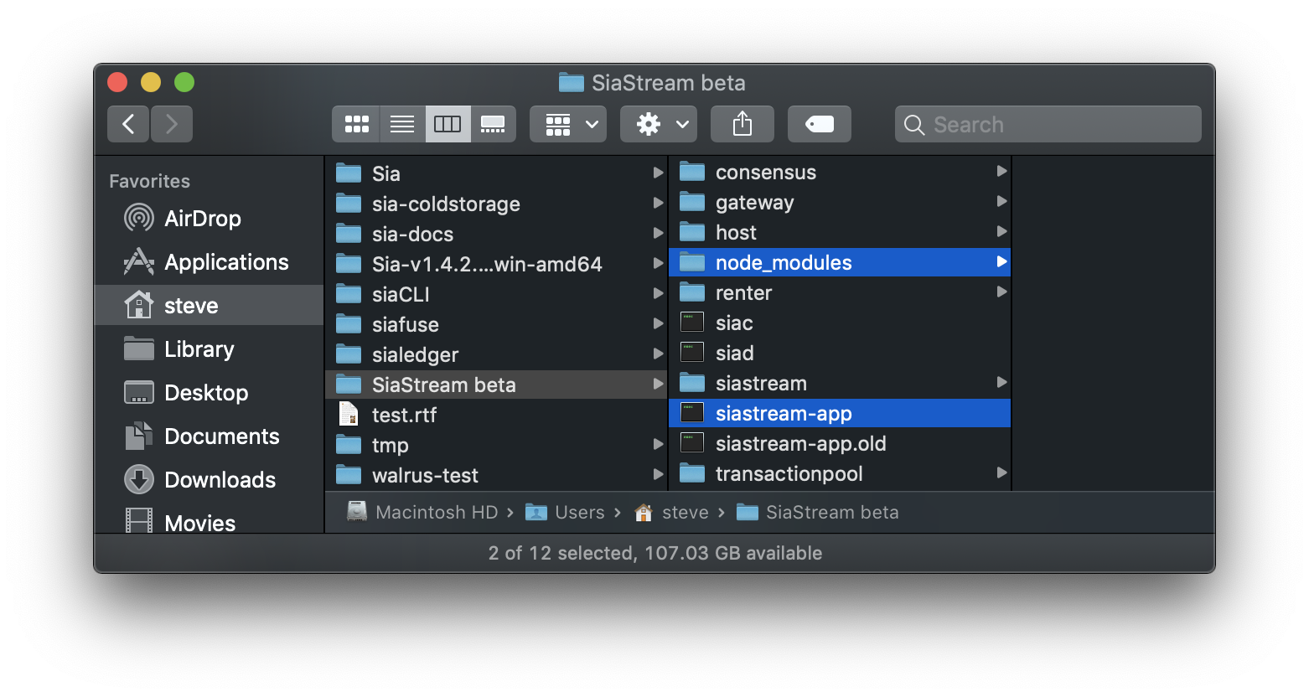Viewport: 1309px width, 697px height.
Task: Select the tmp folder
Action: 496,445
